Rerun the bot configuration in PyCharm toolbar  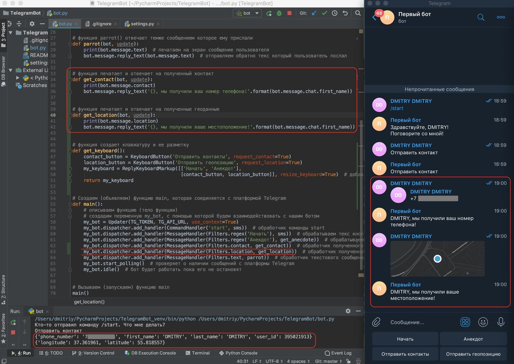coord(269,13)
